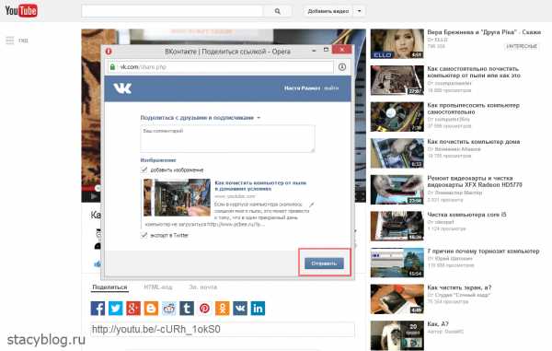The width and height of the screenshot is (552, 351).
Task: Click inside the 'Ваш комментарий' text area
Action: point(227,139)
